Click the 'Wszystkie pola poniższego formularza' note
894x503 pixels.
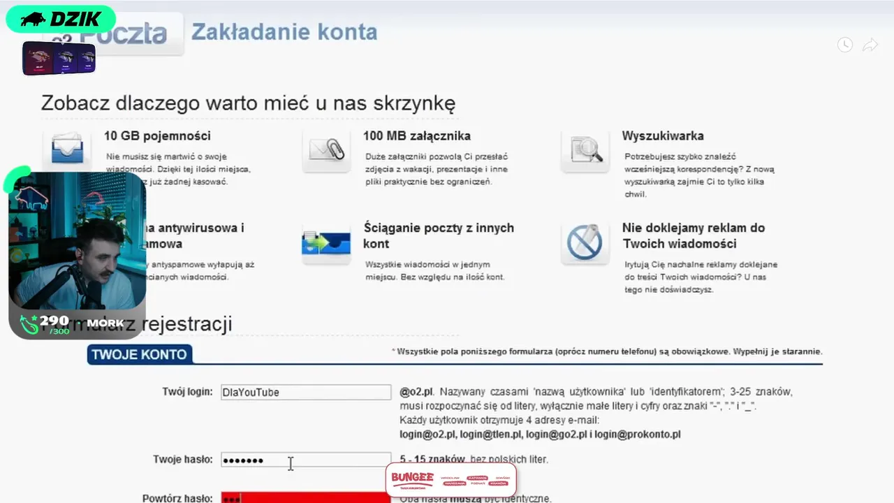(607, 351)
